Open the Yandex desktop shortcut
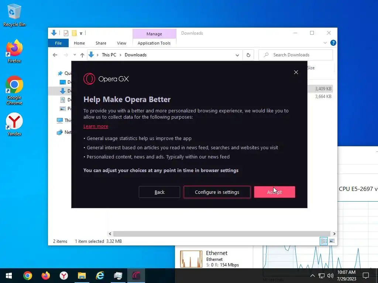 (x=14, y=125)
